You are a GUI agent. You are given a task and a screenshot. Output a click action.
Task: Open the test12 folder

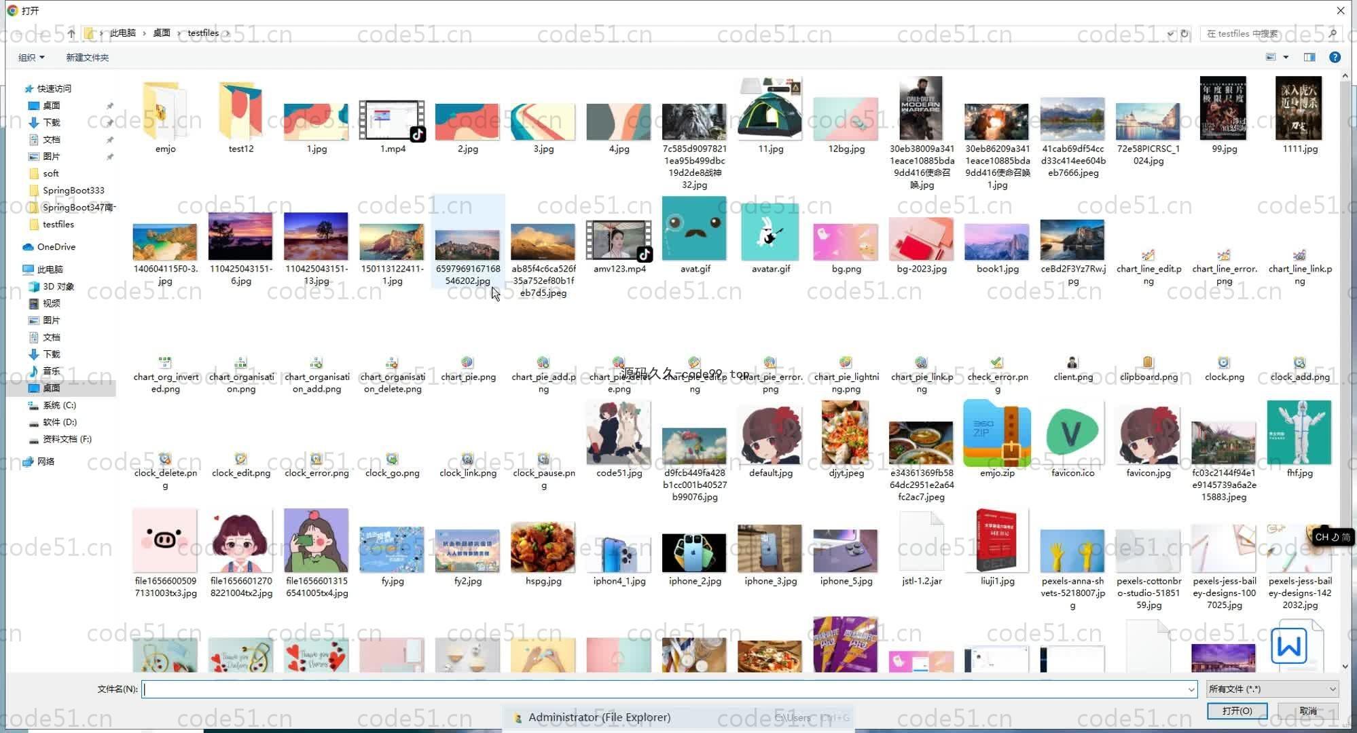click(x=241, y=117)
